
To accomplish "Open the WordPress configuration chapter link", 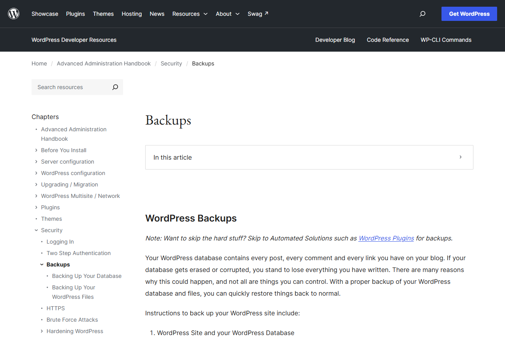I will coord(73,173).
